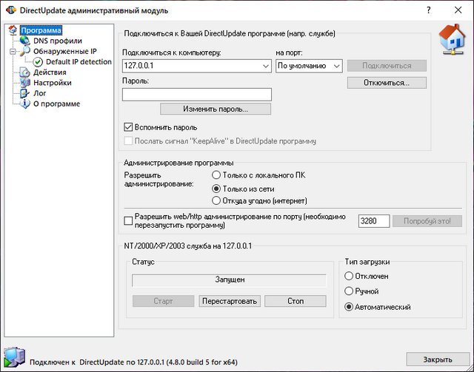Set startup type to Отключен
474x372 pixels.
coord(349,276)
